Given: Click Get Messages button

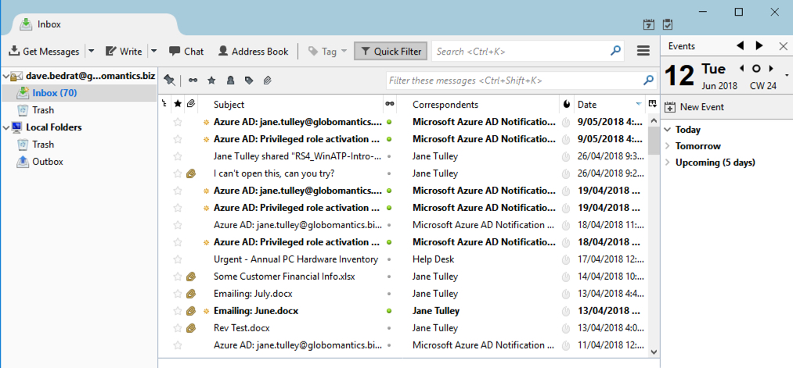Looking at the screenshot, I should coord(45,52).
